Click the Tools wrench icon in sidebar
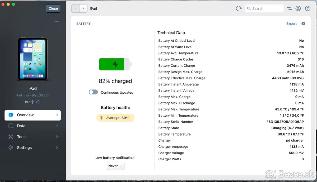The image size is (317, 182). (11, 137)
